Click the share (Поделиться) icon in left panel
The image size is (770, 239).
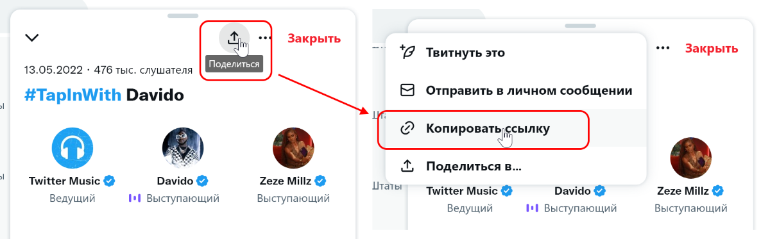click(234, 37)
